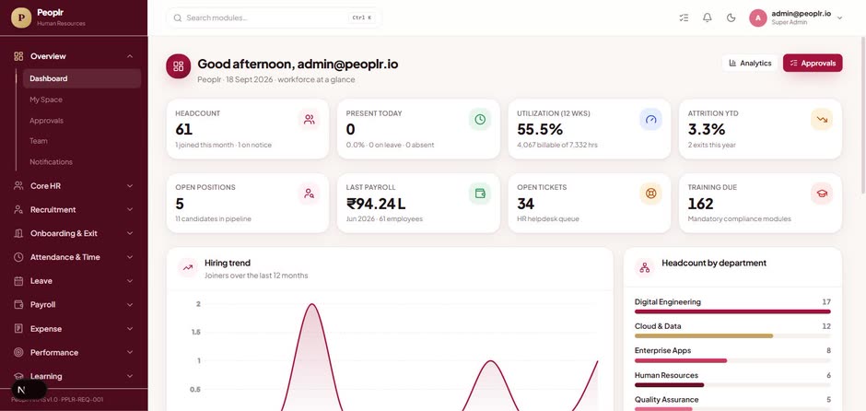
Task: Click the Open Tickets lifebuoy icon
Action: 650,194
